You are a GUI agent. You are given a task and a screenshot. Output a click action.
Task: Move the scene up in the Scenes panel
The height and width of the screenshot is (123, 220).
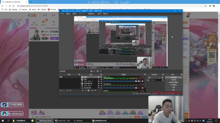[67, 90]
